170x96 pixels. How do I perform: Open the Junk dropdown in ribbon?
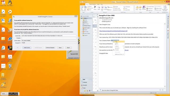[x=89, y=10]
